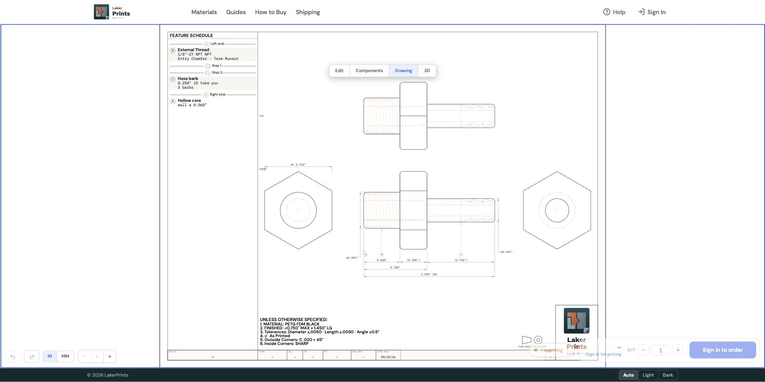Switch to the 3D tab
Viewport: 765px width, 382px height.
pos(427,71)
